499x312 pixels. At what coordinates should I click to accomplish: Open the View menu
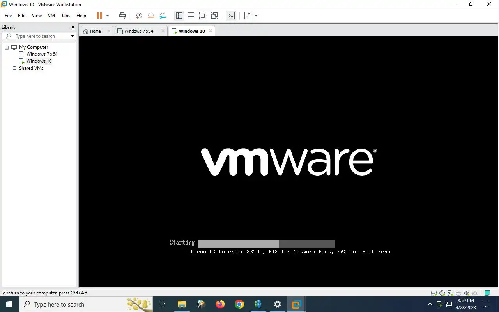tap(37, 16)
